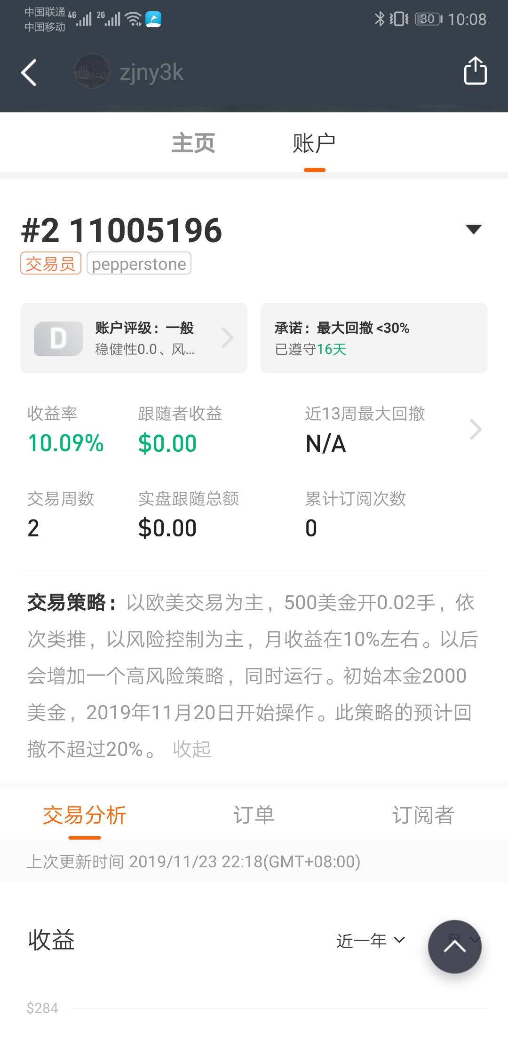Tap the Wi-Fi status icon

(134, 19)
